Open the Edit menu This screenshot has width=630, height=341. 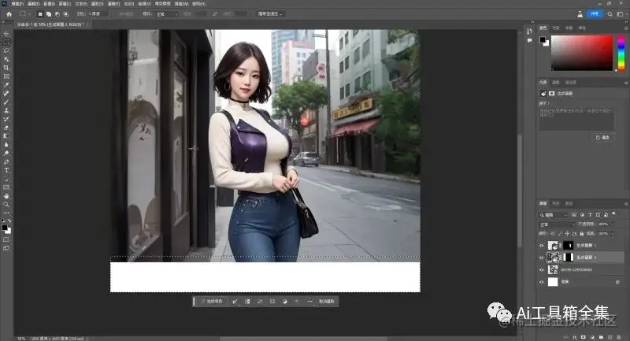[x=33, y=4]
